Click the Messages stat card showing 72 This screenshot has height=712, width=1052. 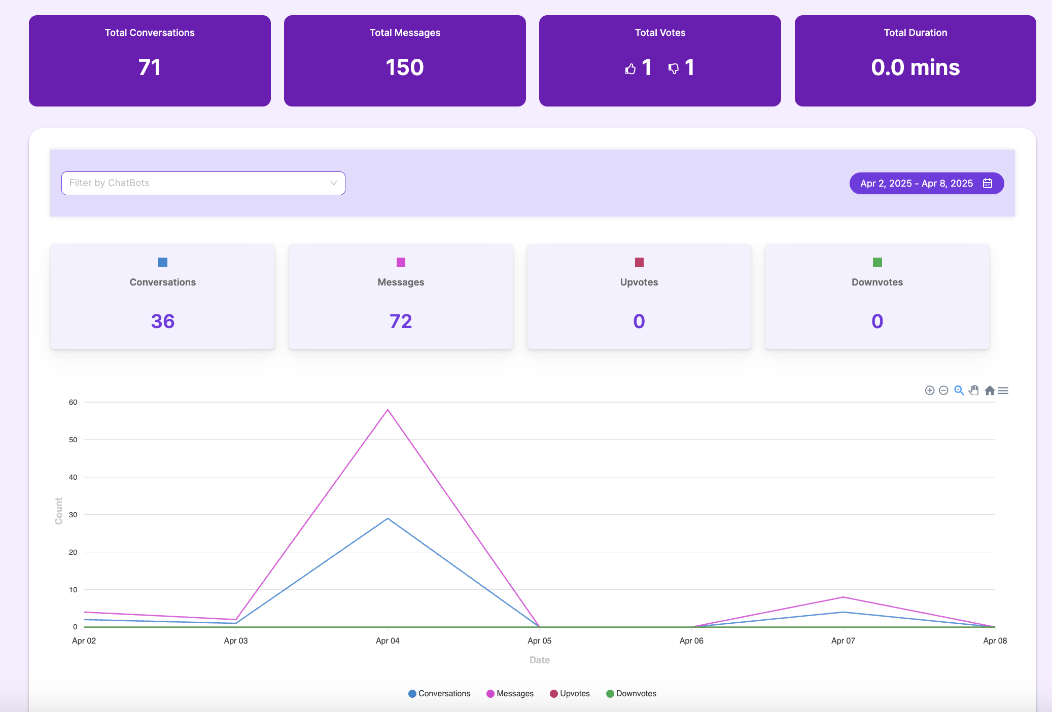(401, 297)
